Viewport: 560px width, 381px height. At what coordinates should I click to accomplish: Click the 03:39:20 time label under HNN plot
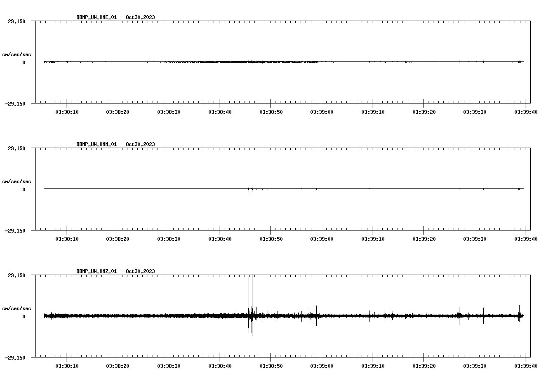[424, 239]
